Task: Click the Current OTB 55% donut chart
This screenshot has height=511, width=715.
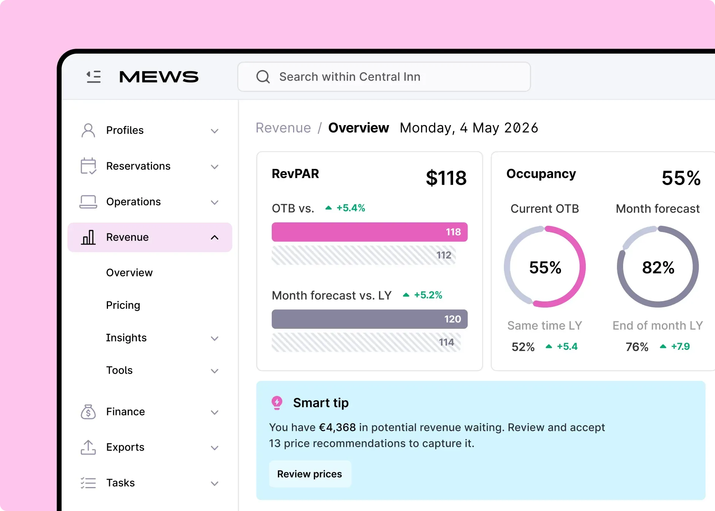Action: [x=545, y=267]
